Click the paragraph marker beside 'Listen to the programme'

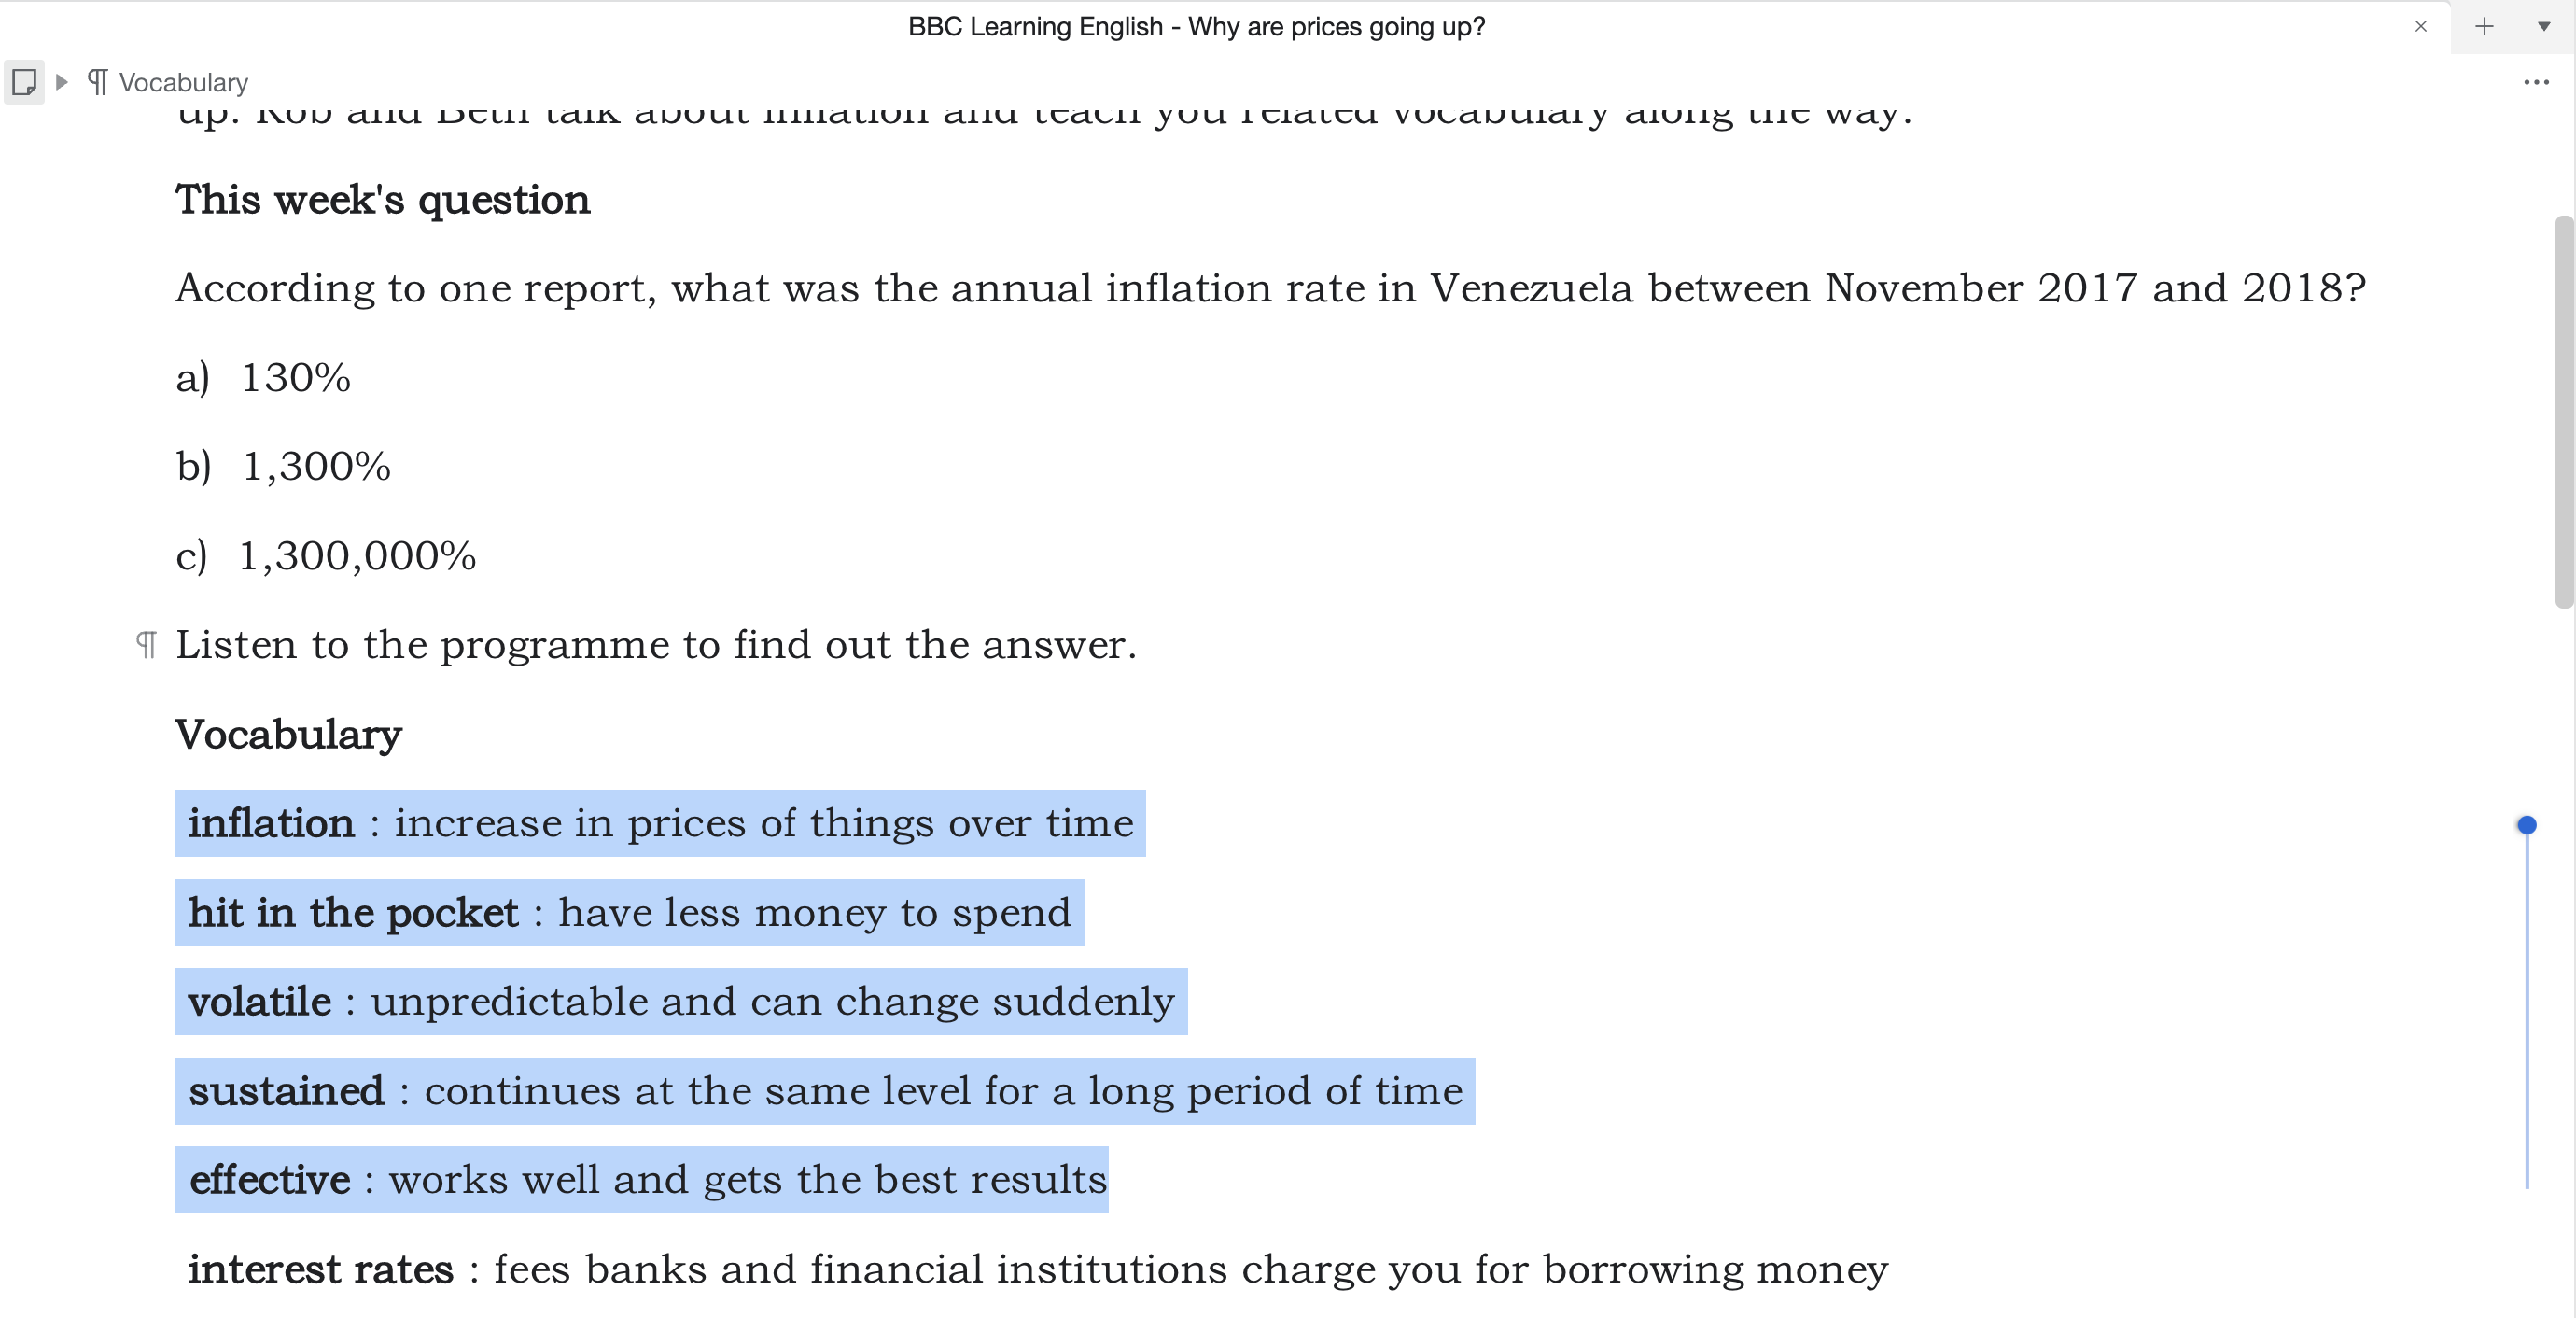(146, 645)
